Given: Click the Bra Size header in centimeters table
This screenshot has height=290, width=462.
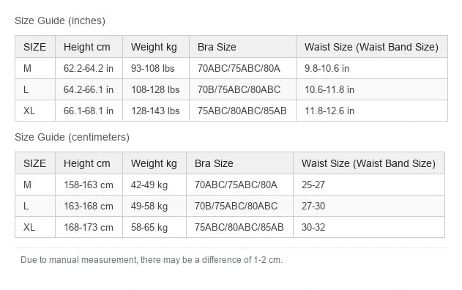Looking at the screenshot, I should [x=239, y=163].
